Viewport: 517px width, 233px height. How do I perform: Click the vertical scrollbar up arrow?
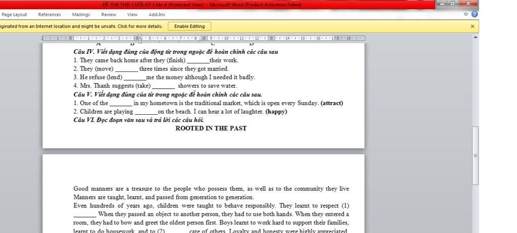coord(475,37)
